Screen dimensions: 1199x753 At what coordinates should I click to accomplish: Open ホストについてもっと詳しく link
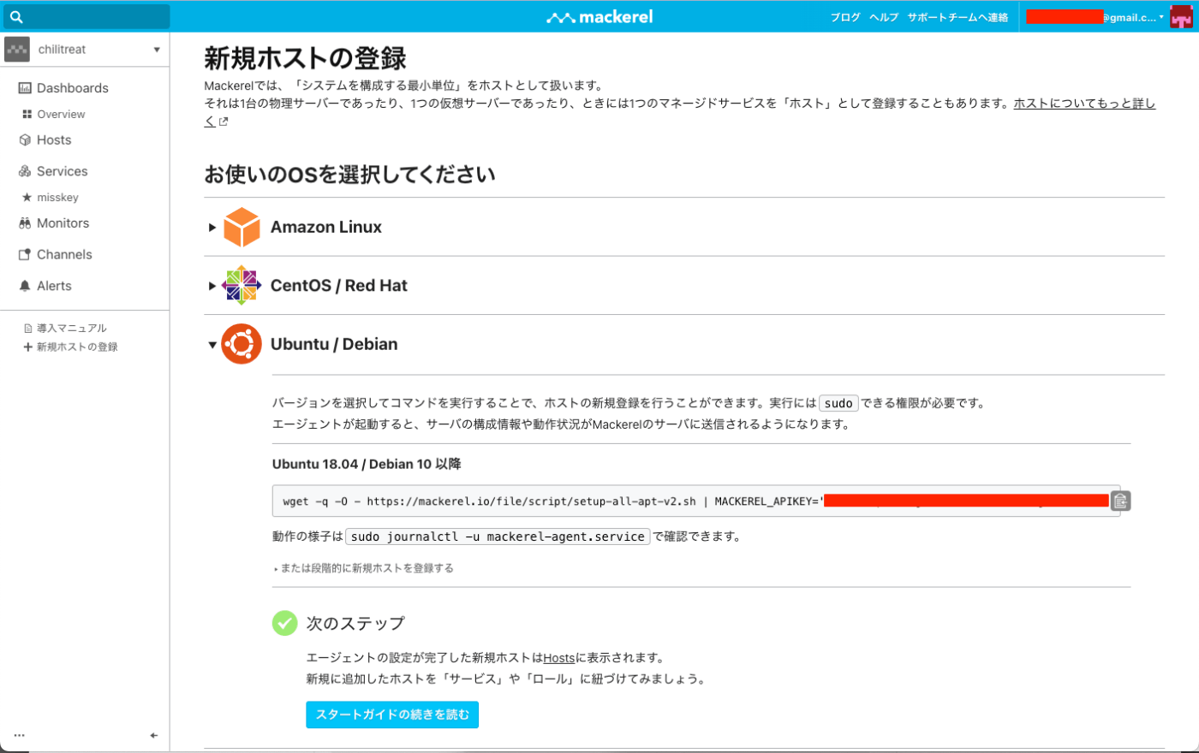click(x=1084, y=104)
